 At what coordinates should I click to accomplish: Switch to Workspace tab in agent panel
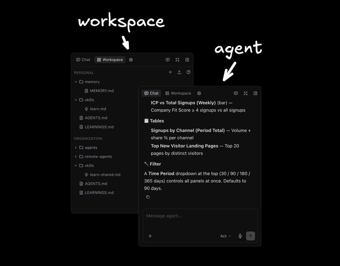[178, 93]
